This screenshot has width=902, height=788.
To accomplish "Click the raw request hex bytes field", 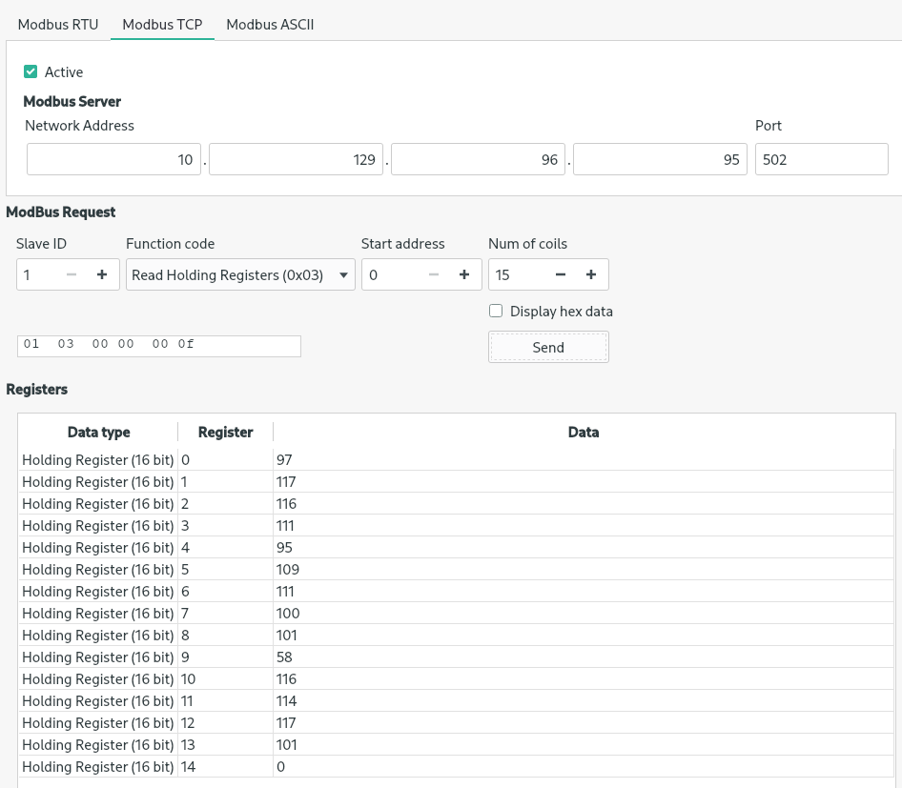I will click(x=158, y=345).
